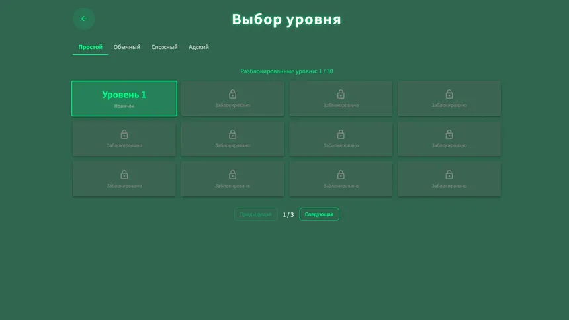Image resolution: width=569 pixels, height=320 pixels.
Task: Click Заблокировано label in third row, first card
Action: (x=124, y=186)
